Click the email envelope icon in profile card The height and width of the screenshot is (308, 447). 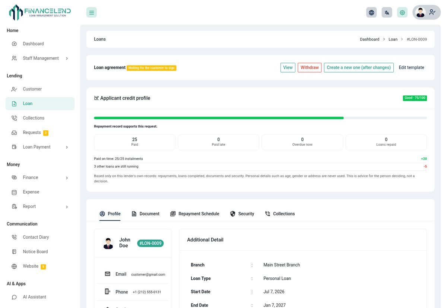coord(108,274)
